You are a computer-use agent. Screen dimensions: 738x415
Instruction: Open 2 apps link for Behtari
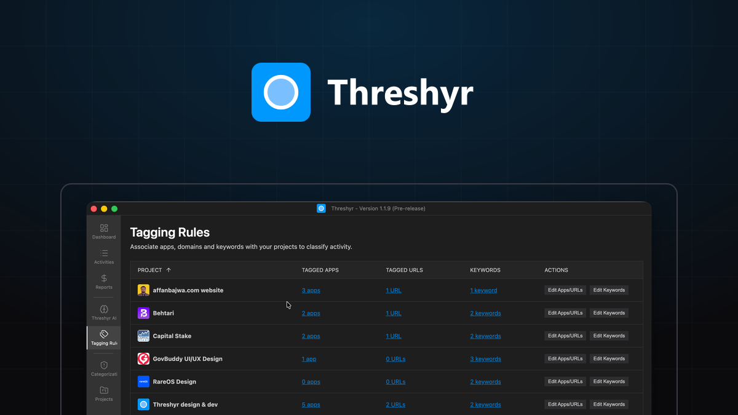click(x=311, y=313)
